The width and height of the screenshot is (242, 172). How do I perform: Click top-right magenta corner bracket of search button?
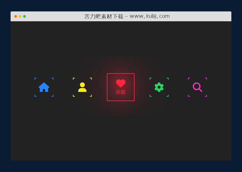[206, 78]
